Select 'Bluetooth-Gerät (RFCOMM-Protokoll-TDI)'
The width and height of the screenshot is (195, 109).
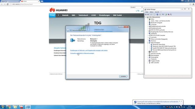(x=164, y=46)
